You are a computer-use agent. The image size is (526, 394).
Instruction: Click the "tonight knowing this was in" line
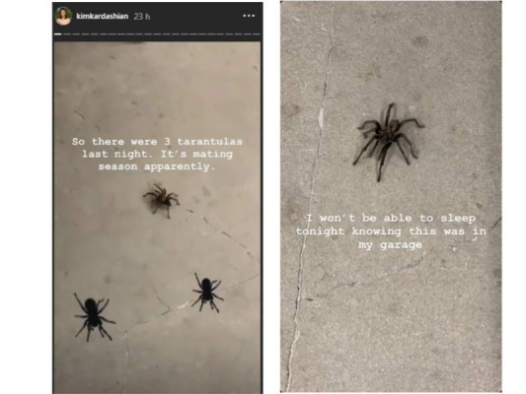[391, 231]
